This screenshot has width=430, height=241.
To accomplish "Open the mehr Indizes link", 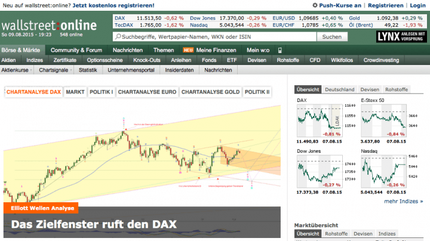I will (403, 201).
